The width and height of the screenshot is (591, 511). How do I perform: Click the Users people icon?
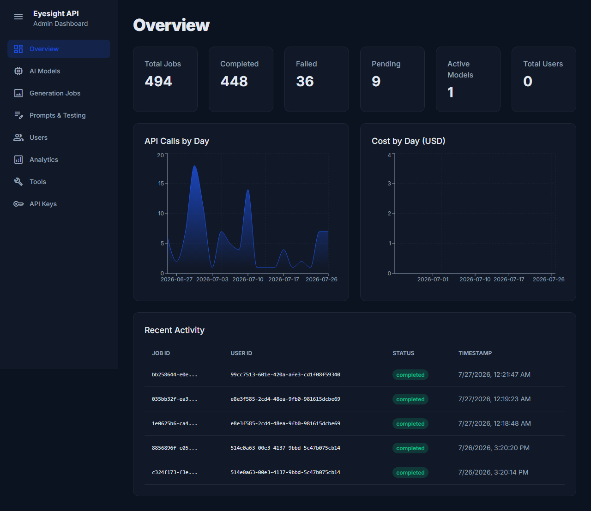click(18, 137)
